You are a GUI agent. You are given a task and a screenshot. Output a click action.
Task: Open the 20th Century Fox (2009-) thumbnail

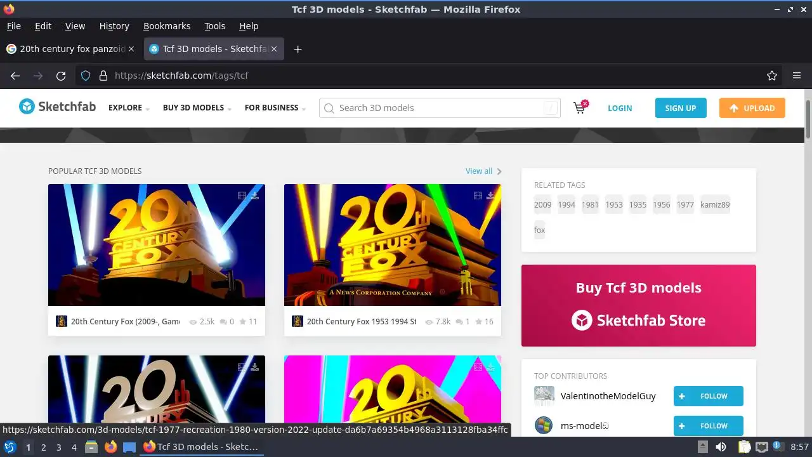(x=157, y=245)
